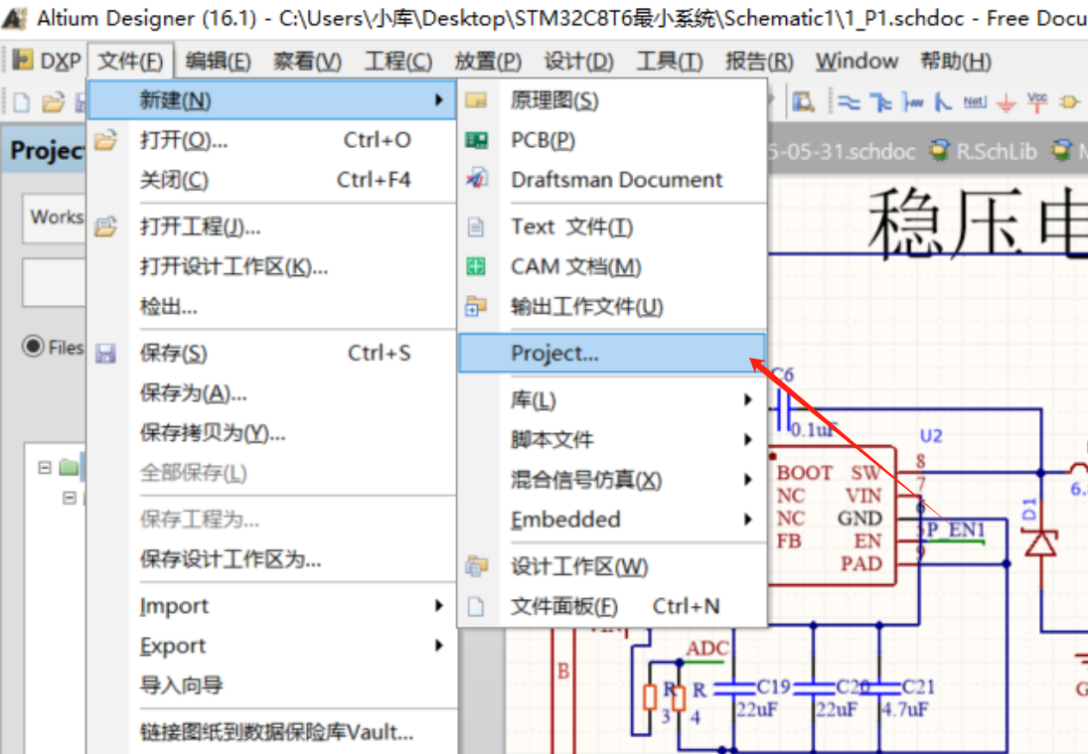Screen dimensions: 1088x754
Task: Click the Altium Designer title bar logo
Action: (x=14, y=17)
